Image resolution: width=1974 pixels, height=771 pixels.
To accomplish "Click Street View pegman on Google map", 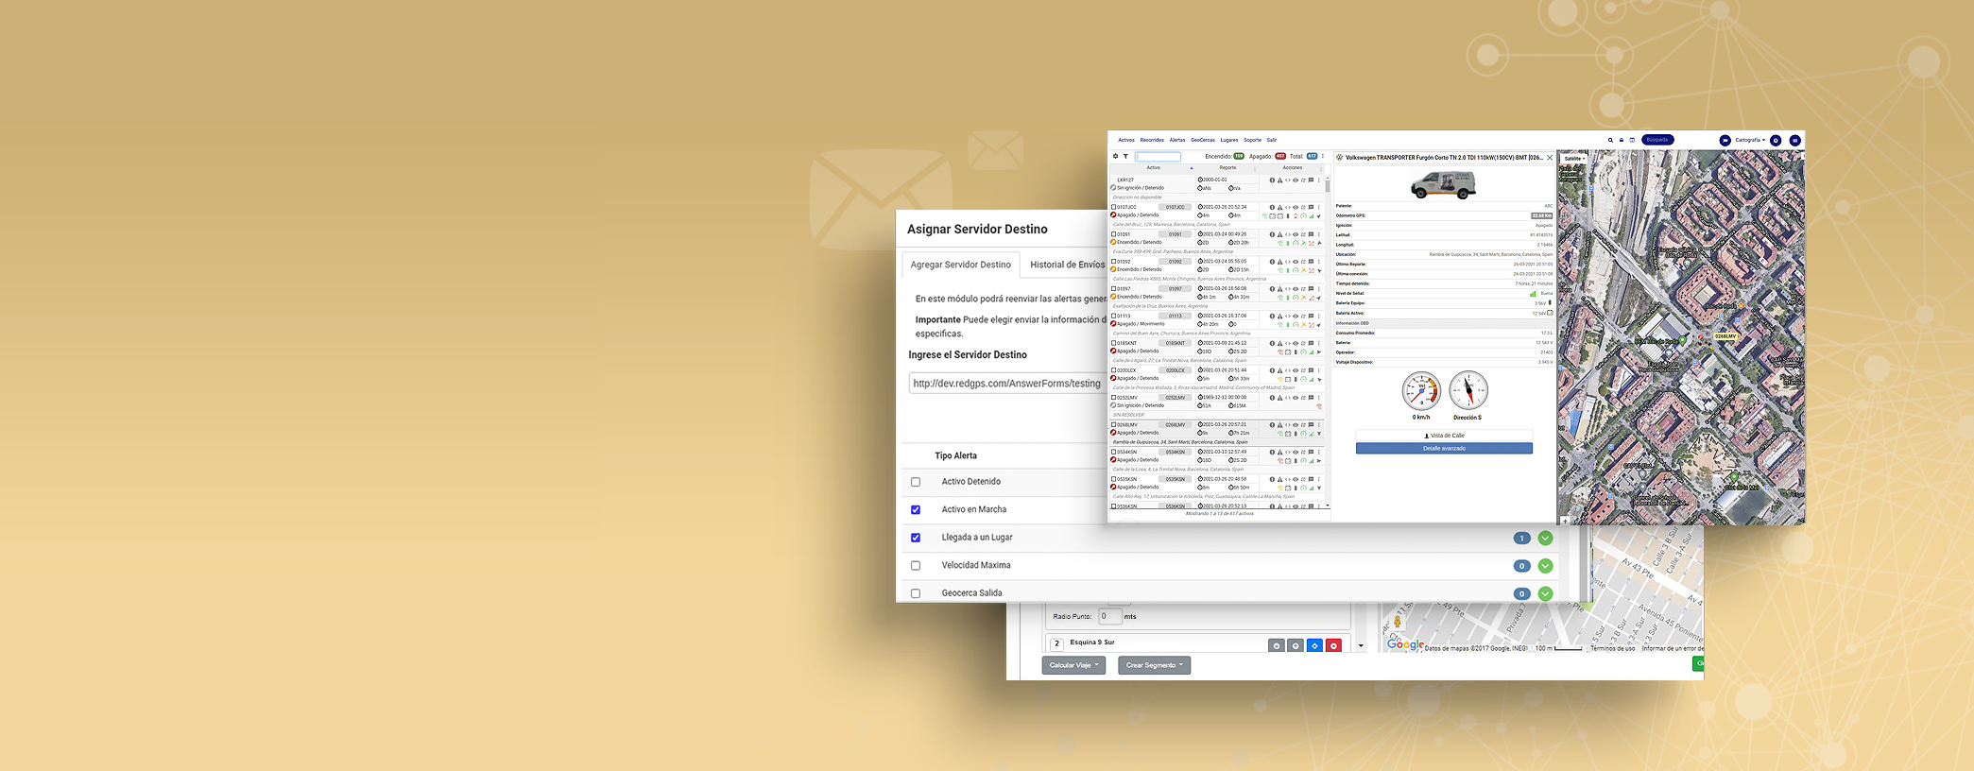I will pos(1398,623).
